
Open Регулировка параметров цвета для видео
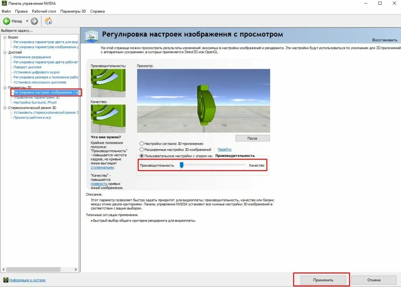tap(46, 42)
